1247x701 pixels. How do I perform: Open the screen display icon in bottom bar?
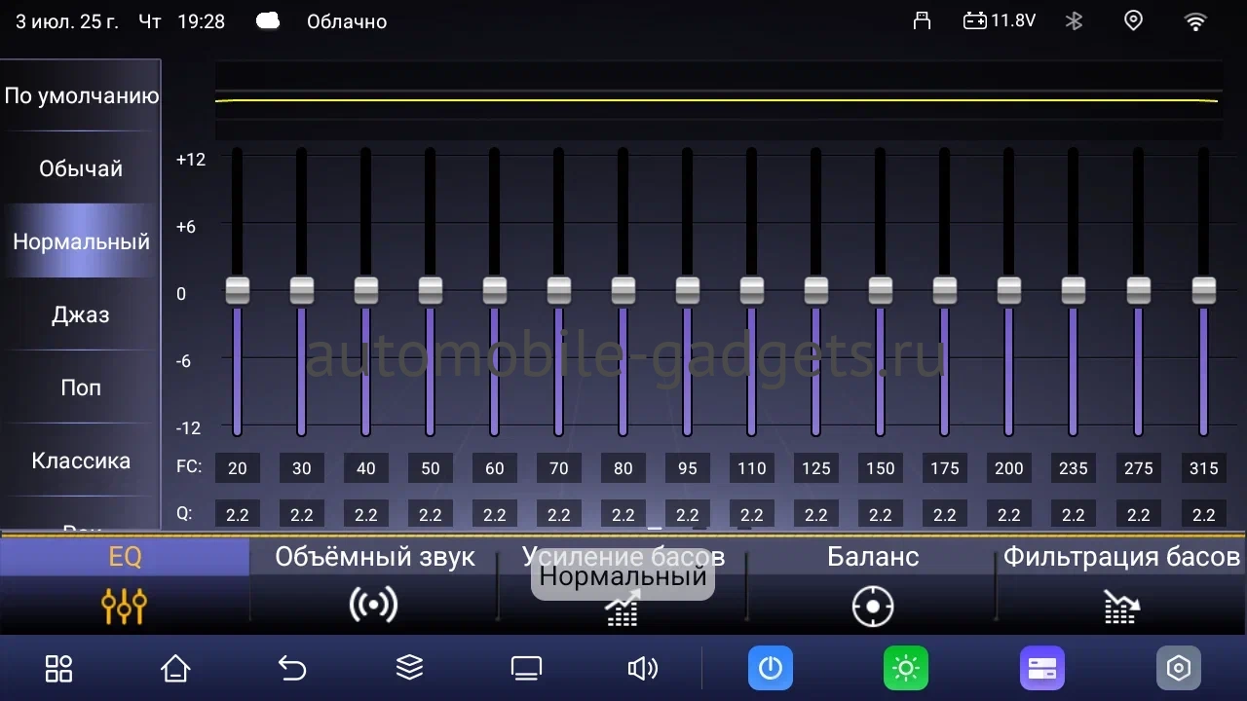pos(526,669)
